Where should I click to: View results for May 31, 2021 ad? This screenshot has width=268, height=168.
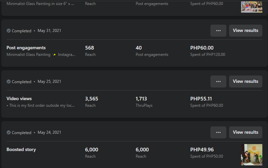245,31
